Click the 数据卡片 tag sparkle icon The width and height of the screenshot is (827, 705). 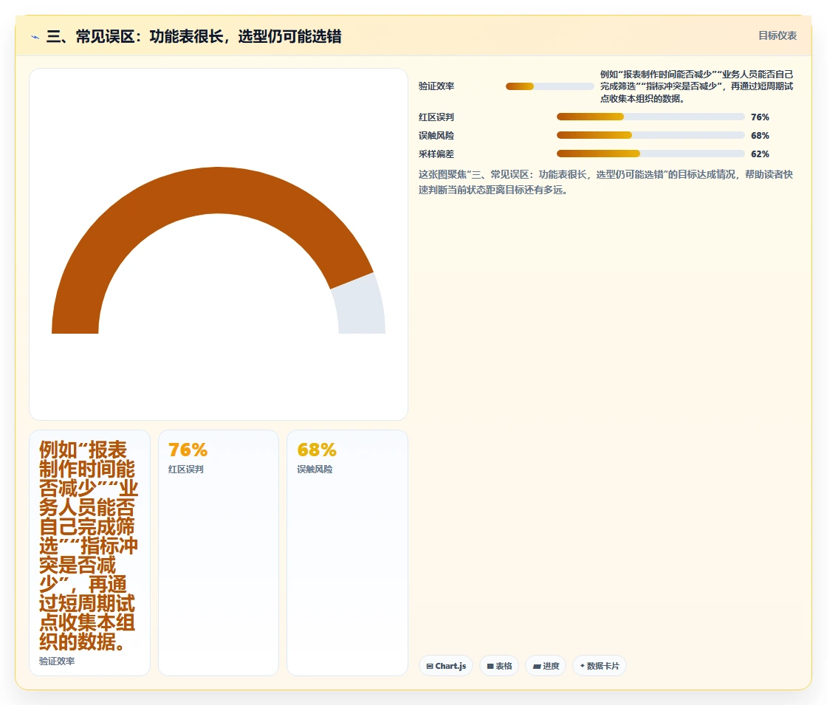(583, 665)
